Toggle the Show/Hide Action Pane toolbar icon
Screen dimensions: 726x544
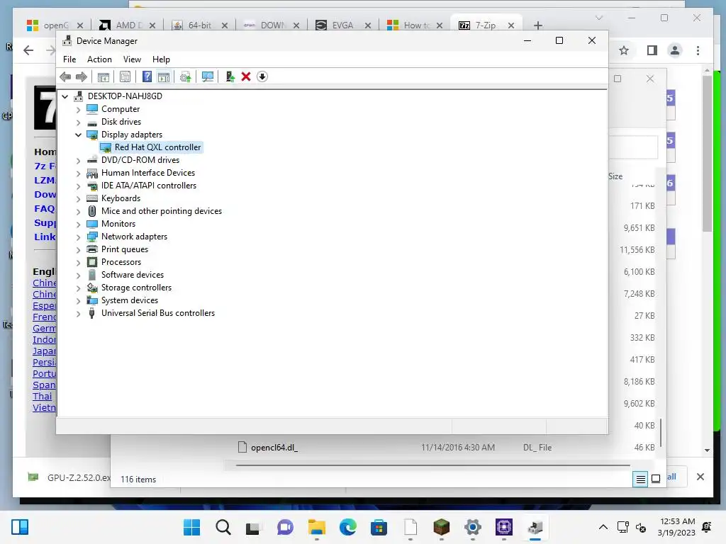tap(164, 76)
